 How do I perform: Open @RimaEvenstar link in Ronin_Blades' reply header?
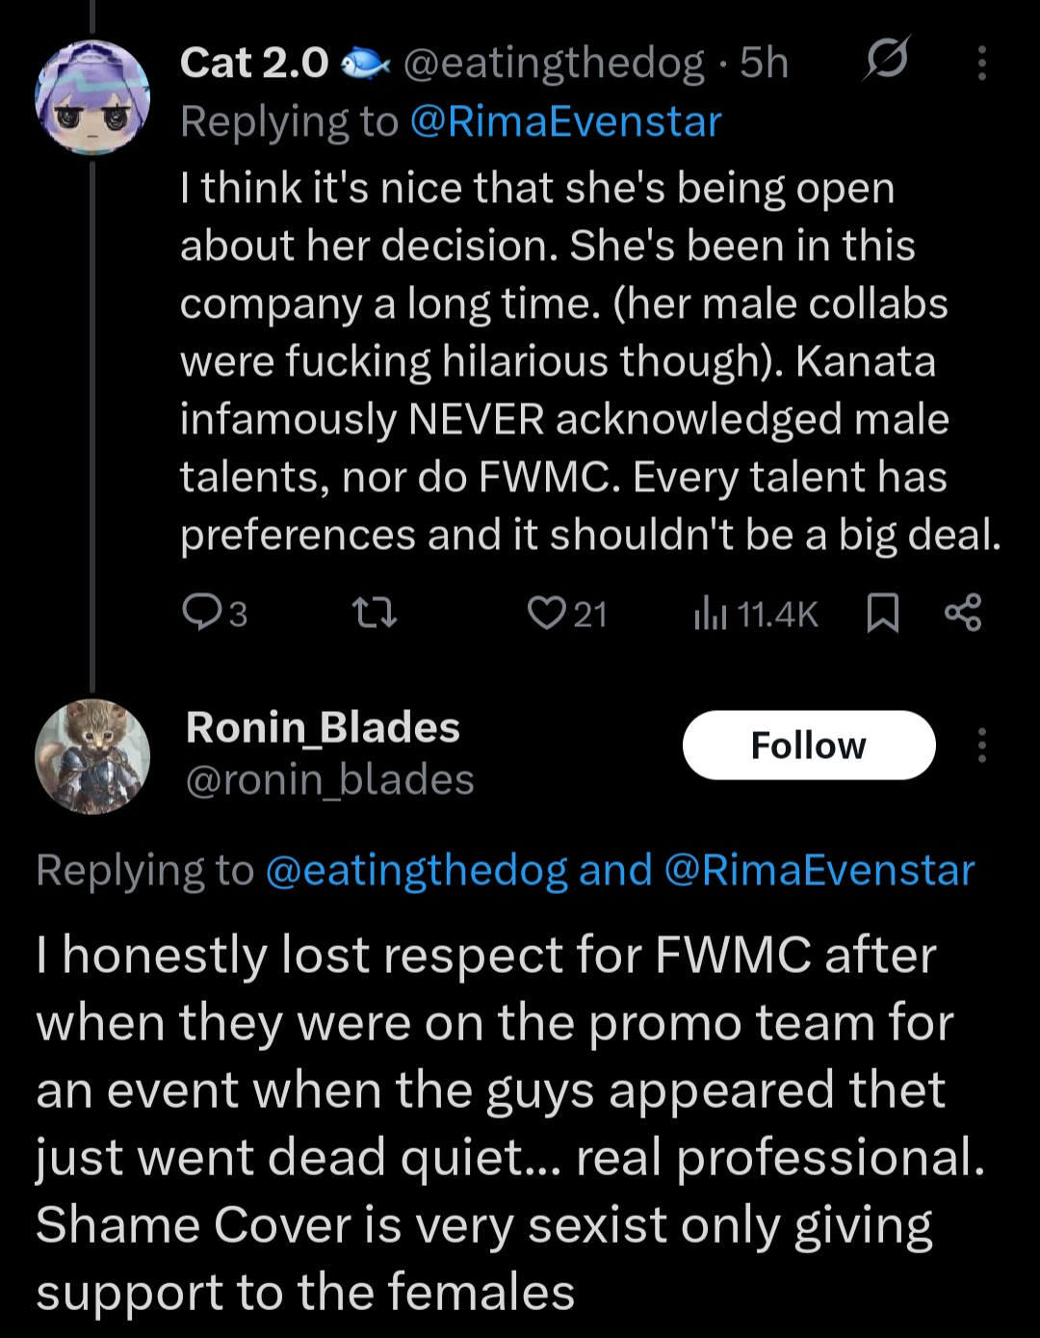pyautogui.click(x=819, y=870)
